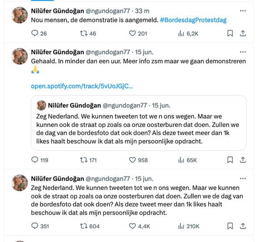This screenshot has height=242, width=264.
Task: Open more options on the Gehaald tweet
Action: click(x=243, y=52)
